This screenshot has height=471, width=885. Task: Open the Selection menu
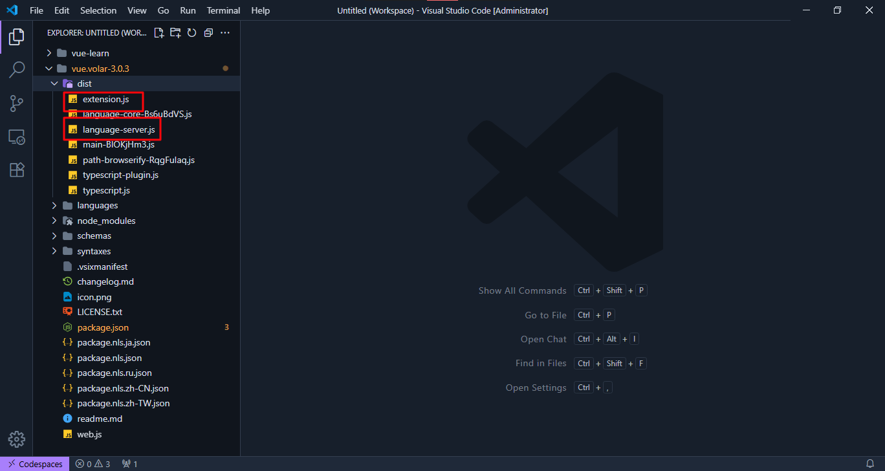[x=98, y=10]
